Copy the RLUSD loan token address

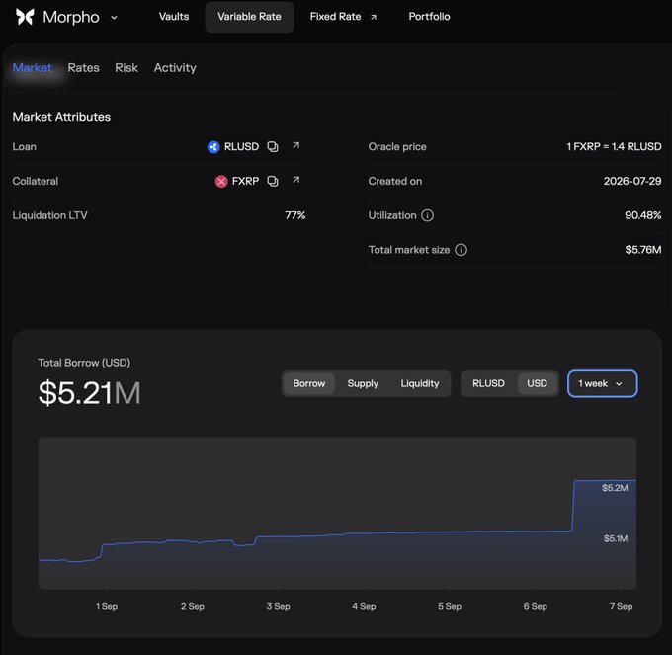pyautogui.click(x=273, y=146)
